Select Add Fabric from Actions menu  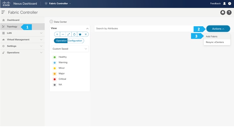(x=217, y=37)
